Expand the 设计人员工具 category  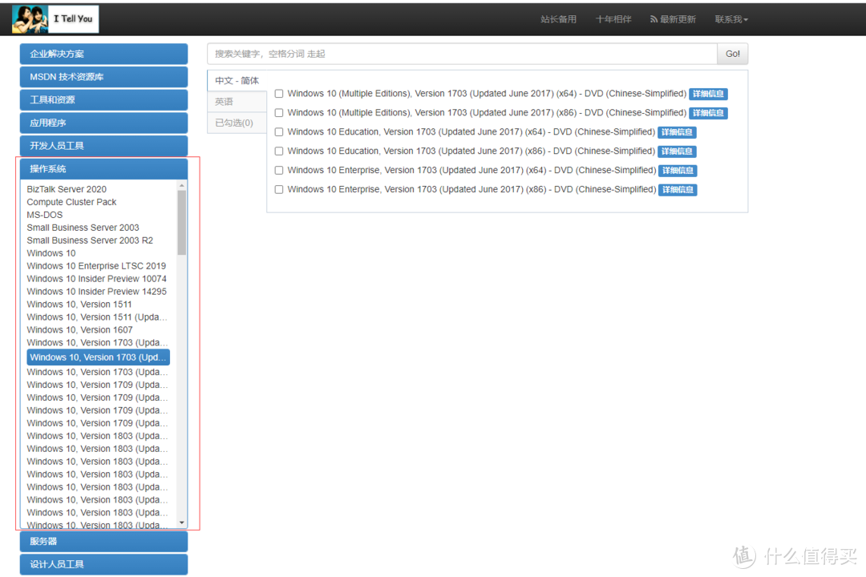point(103,564)
